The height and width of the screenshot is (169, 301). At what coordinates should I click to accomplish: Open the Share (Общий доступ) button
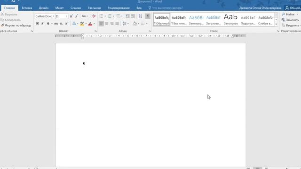(x=293, y=8)
